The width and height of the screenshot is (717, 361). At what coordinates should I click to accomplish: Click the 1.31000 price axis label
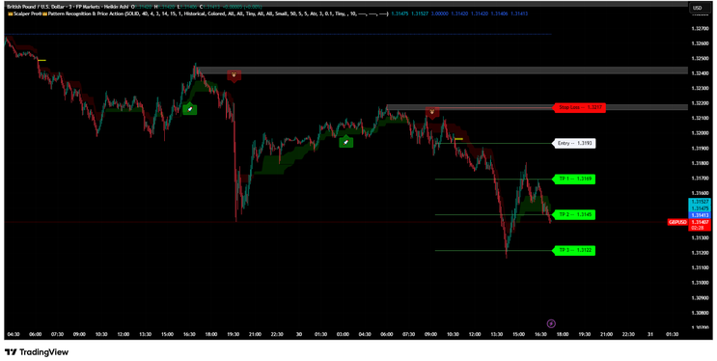tap(700, 283)
